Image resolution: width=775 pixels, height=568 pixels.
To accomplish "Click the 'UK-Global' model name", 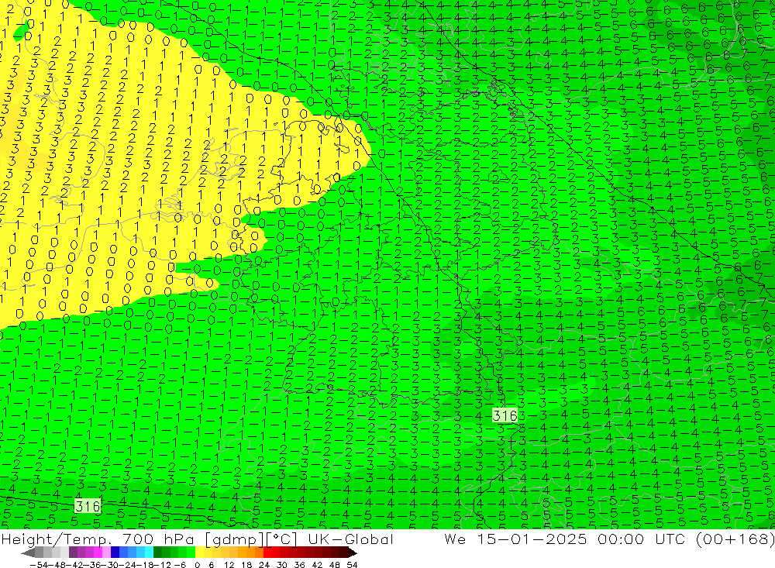I will [350, 539].
